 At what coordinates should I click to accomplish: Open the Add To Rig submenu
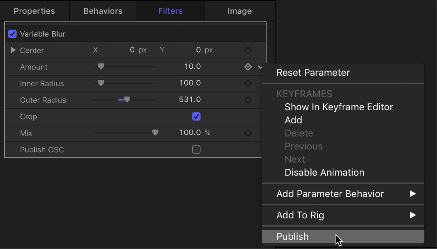tap(300, 215)
